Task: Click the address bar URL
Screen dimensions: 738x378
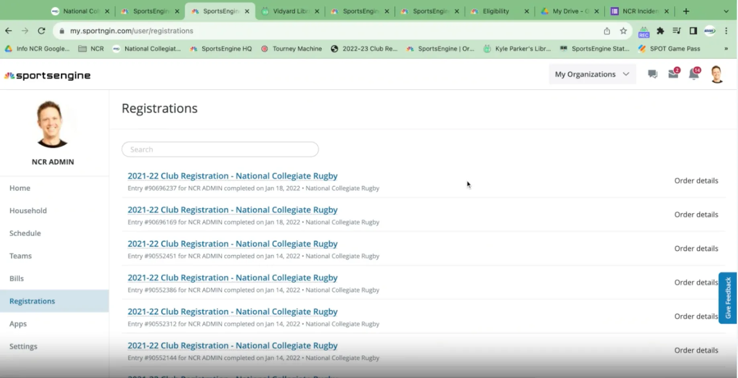Action: pyautogui.click(x=132, y=31)
